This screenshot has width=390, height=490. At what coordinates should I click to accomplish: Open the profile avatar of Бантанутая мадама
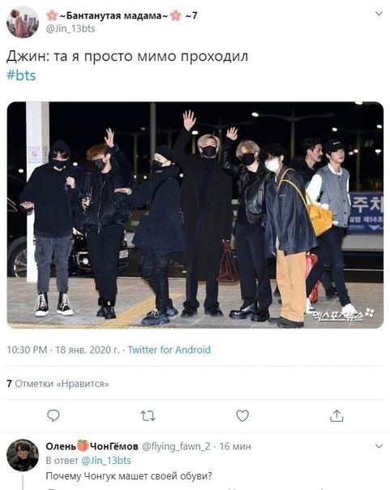[x=23, y=22]
